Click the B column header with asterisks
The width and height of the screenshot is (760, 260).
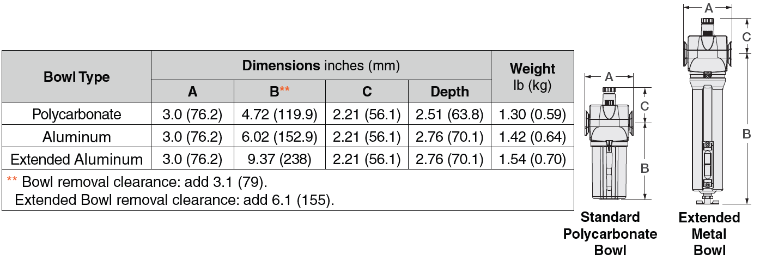click(279, 91)
